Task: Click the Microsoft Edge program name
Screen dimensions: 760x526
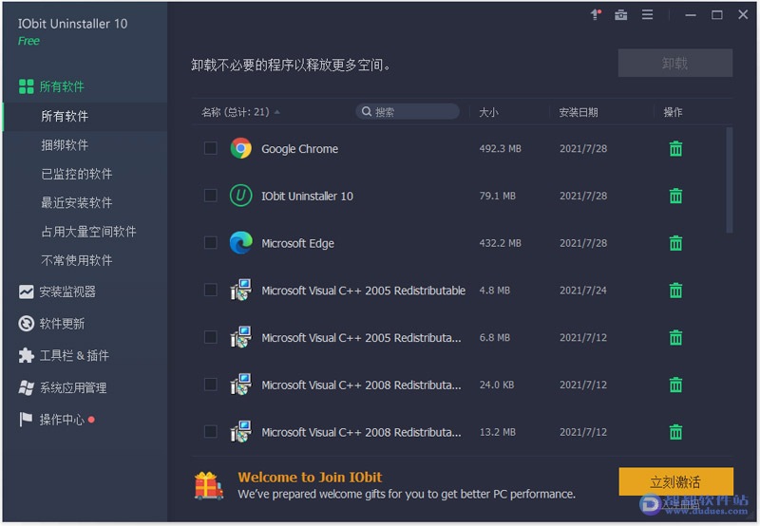Action: coord(297,243)
